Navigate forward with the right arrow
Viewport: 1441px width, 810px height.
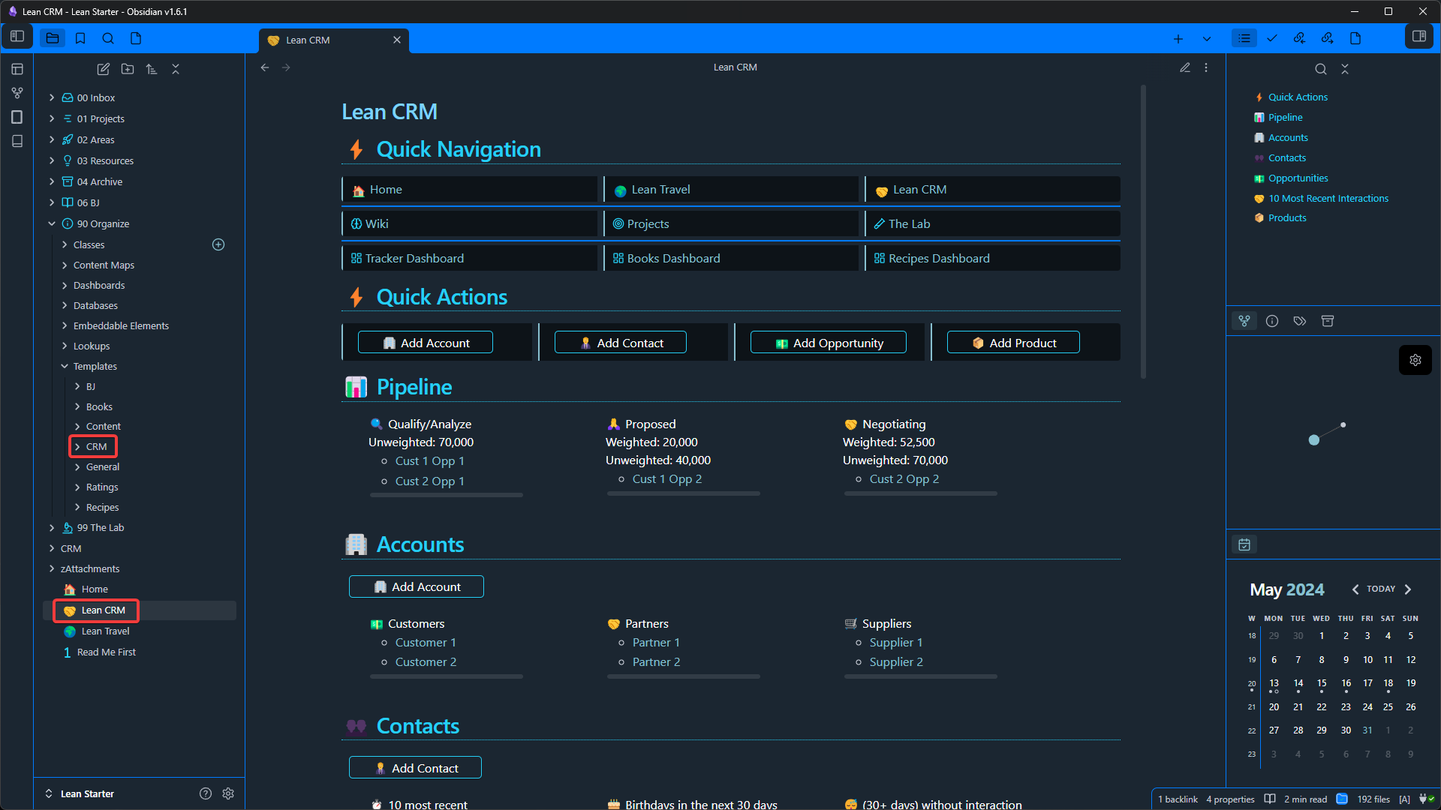(x=286, y=67)
